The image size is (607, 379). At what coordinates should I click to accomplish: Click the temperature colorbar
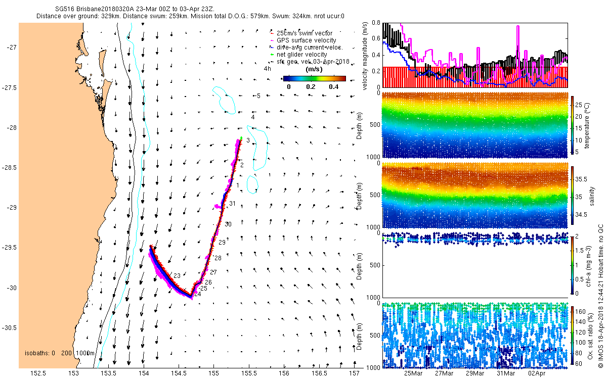click(573, 125)
